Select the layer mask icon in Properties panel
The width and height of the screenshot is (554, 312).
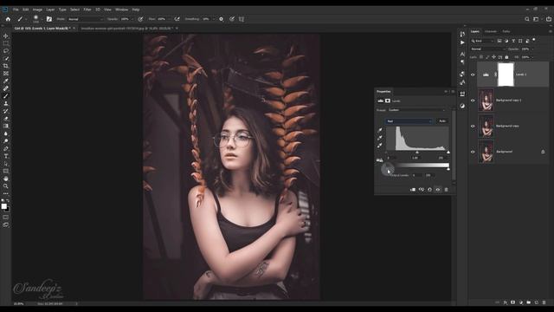tap(388, 101)
